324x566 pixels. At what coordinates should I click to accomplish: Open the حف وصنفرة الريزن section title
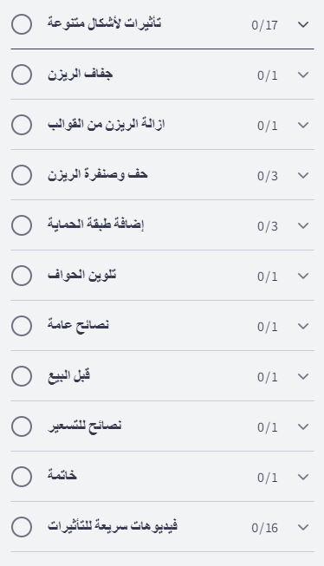pyautogui.click(x=98, y=175)
